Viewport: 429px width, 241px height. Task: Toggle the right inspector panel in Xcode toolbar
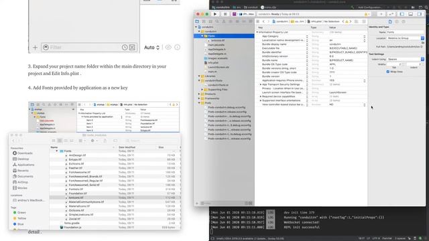coord(420,14)
